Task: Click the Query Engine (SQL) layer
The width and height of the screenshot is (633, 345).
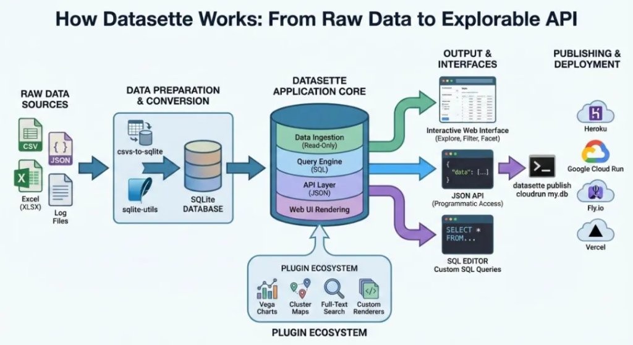Action: point(320,165)
